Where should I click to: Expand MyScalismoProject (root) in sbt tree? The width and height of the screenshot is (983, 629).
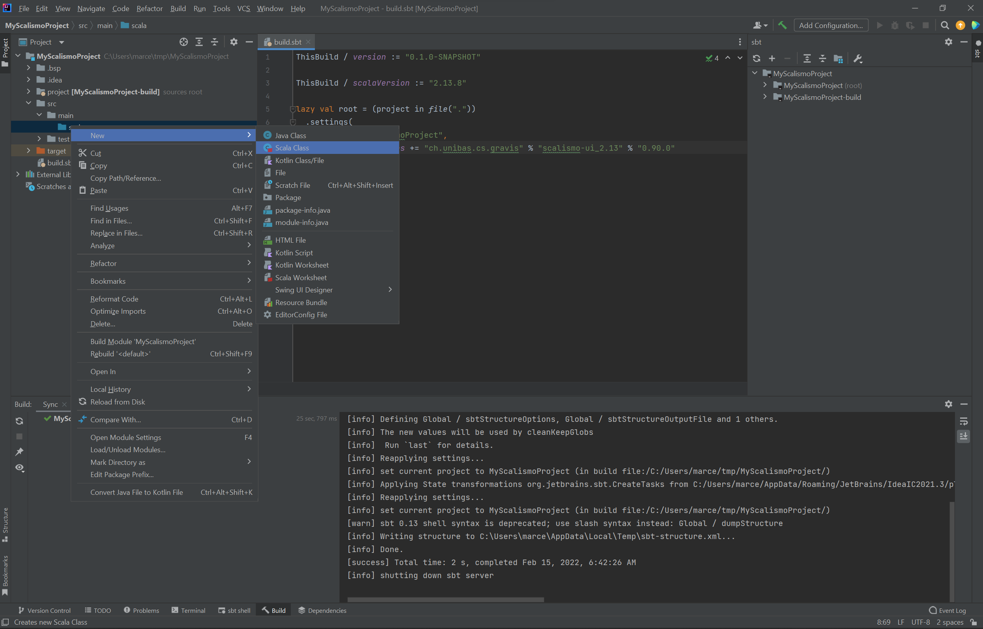tap(765, 85)
